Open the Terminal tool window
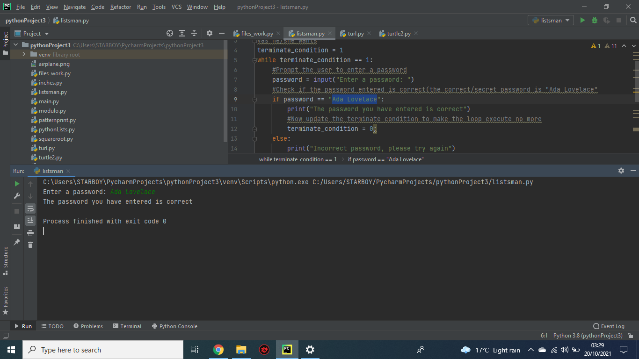639x359 pixels. (127, 326)
